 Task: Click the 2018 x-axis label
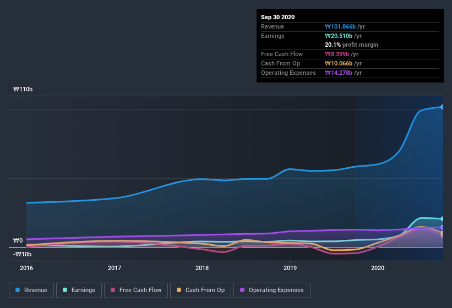click(x=202, y=268)
